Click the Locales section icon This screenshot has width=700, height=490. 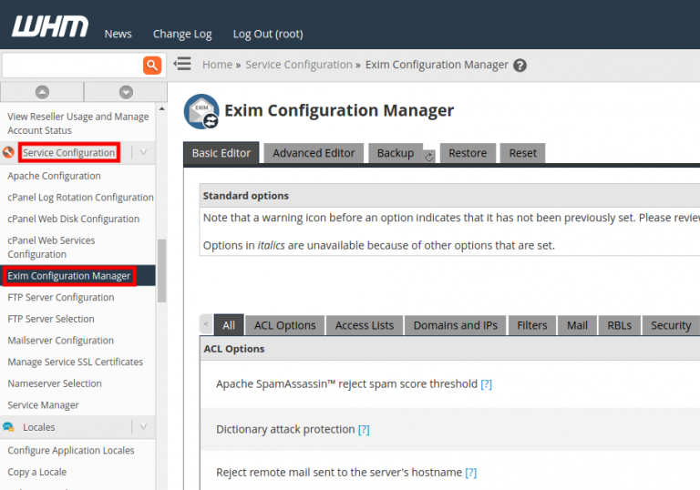(x=8, y=427)
